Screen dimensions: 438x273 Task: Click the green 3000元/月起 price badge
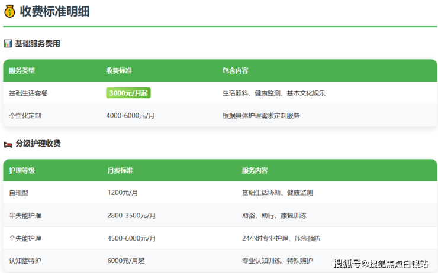click(x=128, y=93)
